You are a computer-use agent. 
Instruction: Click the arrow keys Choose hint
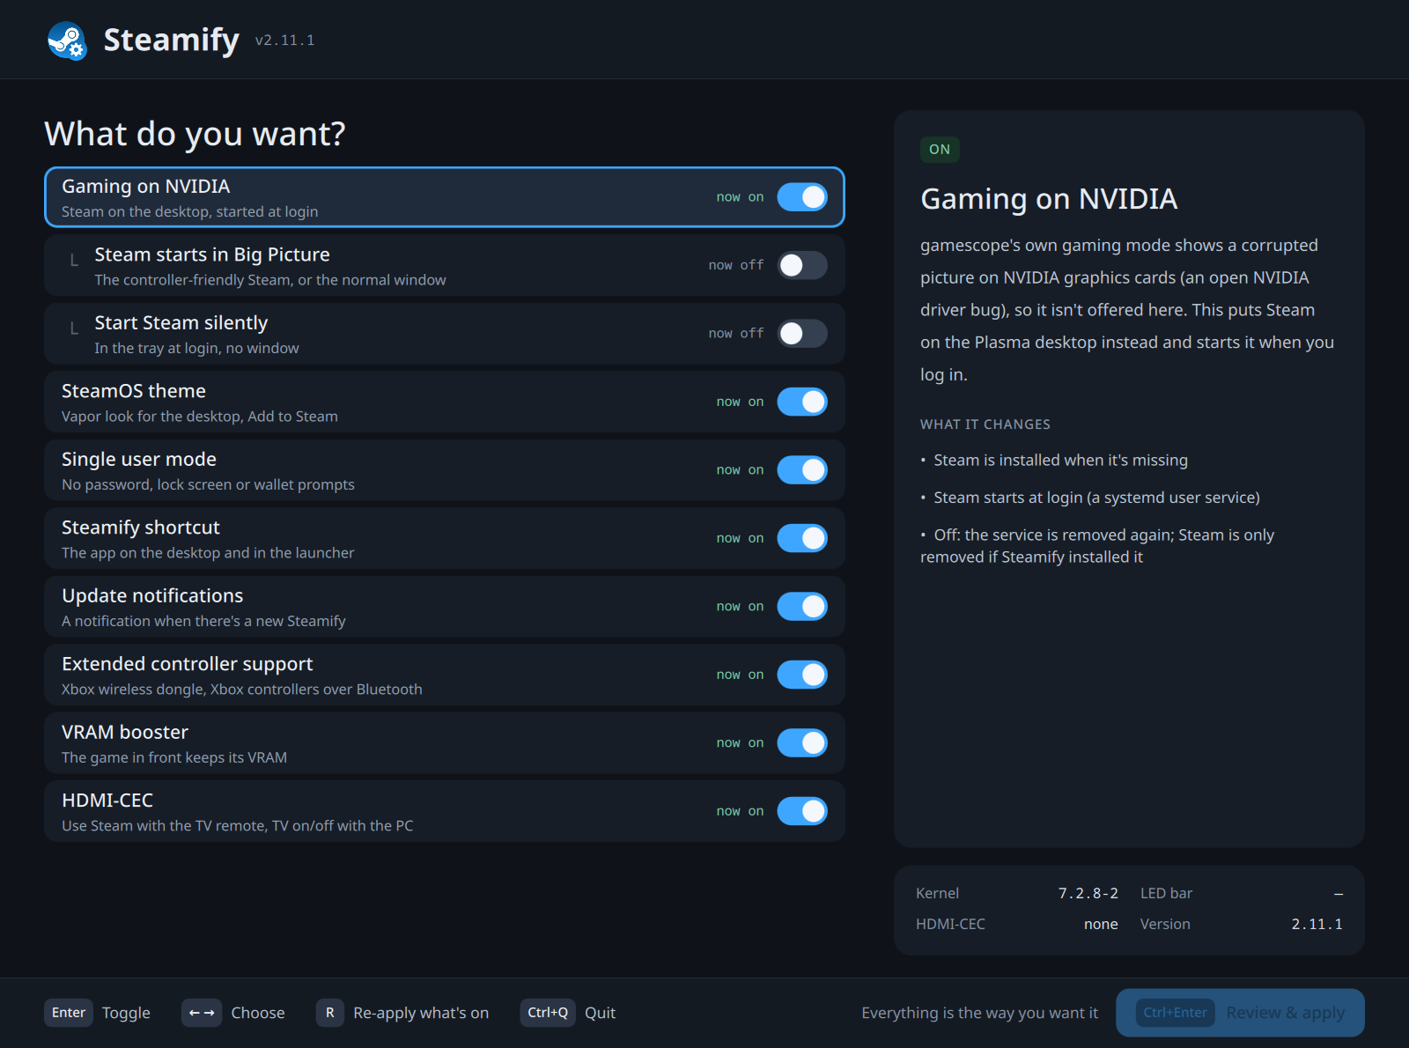point(232,1013)
